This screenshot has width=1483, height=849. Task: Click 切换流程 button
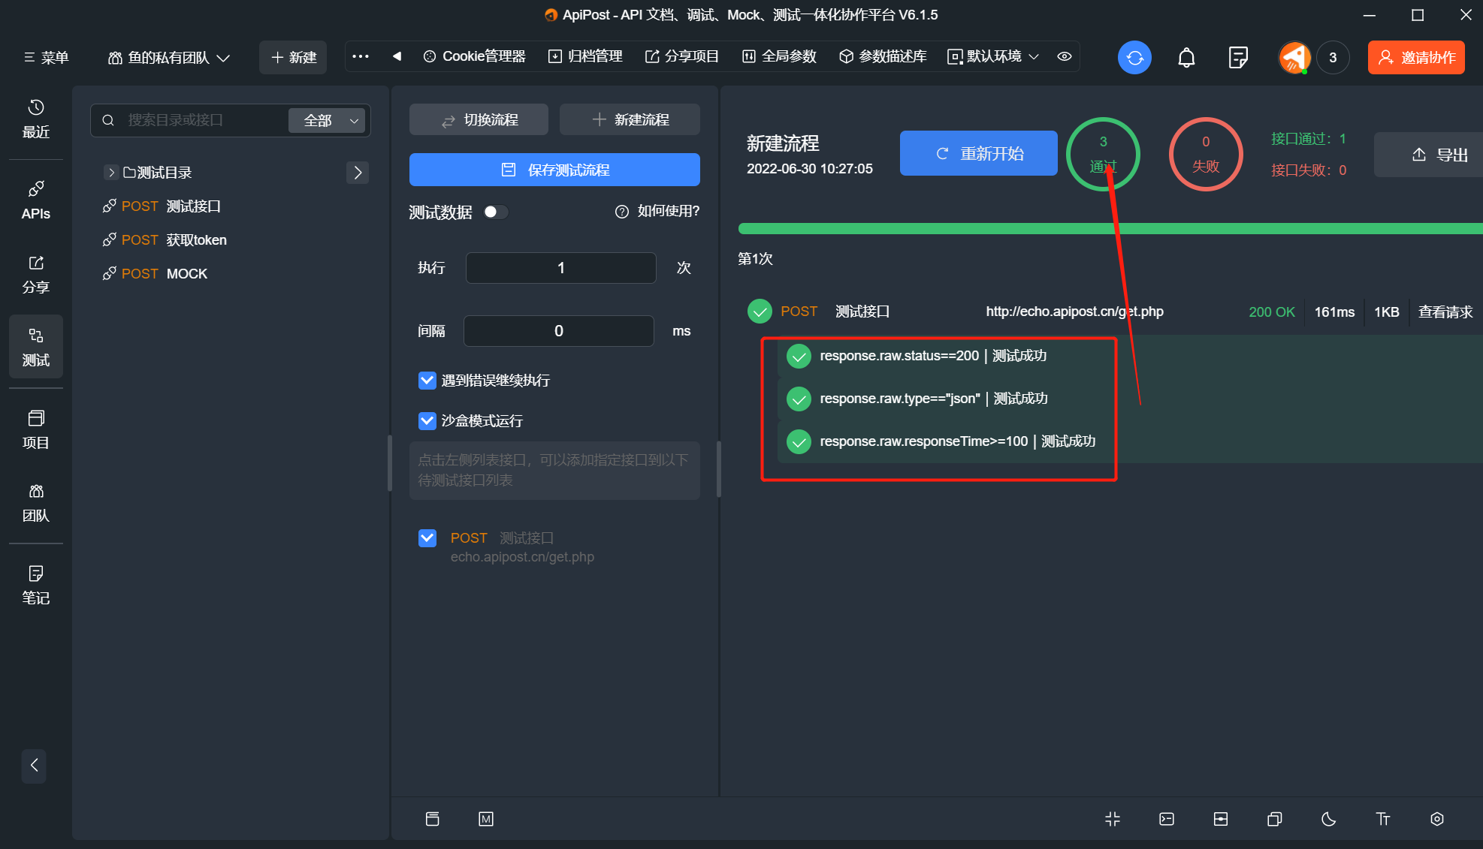click(479, 119)
